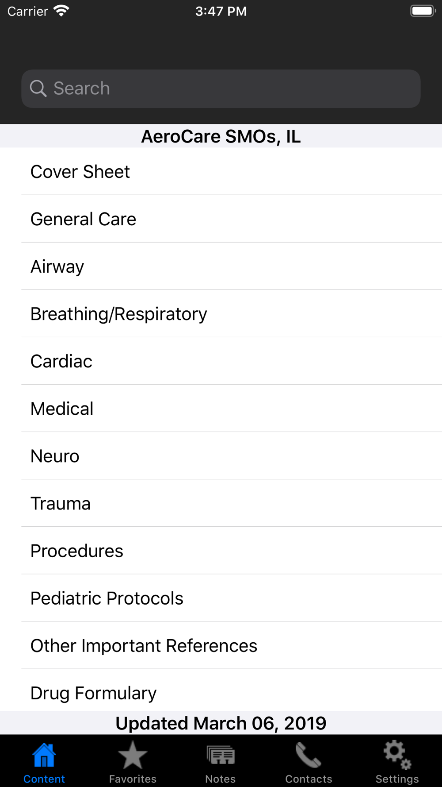
Task: Open the Favorites star icon
Action: coord(132,756)
